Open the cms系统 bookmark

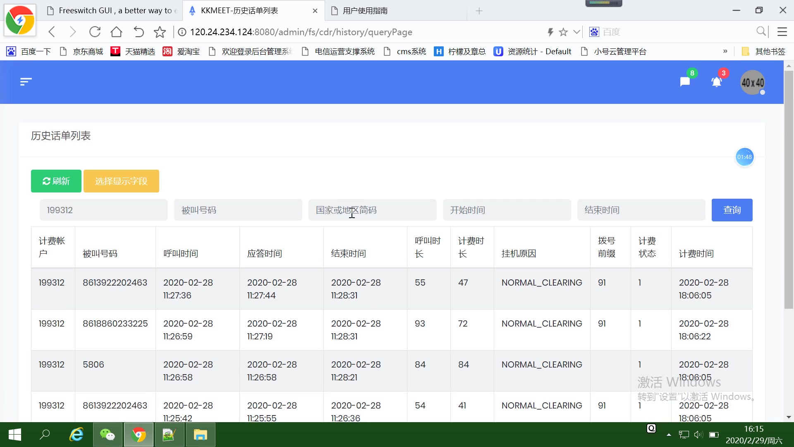coord(405,51)
